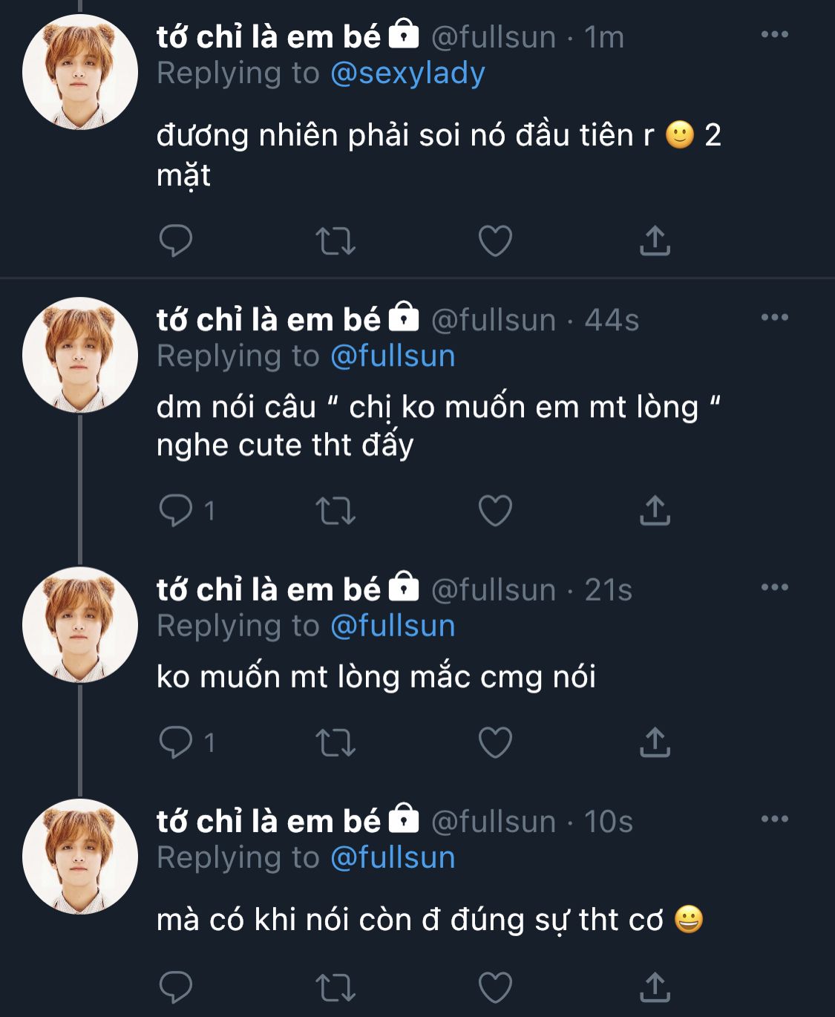Retweet the tweet posted 10s ago
835x1017 pixels.
[x=335, y=987]
